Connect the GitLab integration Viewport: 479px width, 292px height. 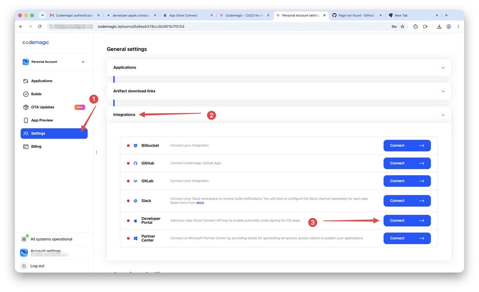[407, 181]
